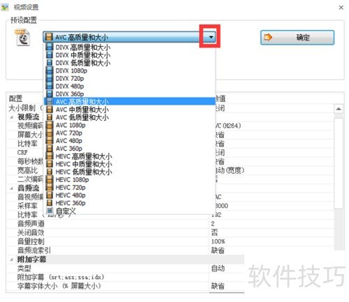Select AVC 低质量和大小 preset
Viewport: 349px width, 302px height.
(x=130, y=117)
